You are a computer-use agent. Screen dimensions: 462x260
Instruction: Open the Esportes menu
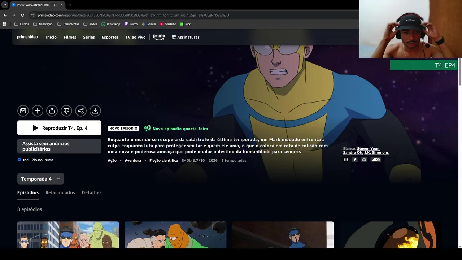(x=110, y=37)
